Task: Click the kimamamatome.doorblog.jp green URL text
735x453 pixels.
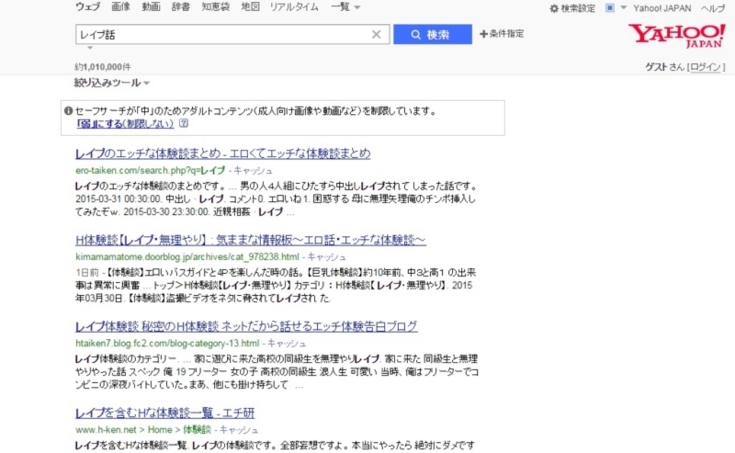Action: coord(187,257)
